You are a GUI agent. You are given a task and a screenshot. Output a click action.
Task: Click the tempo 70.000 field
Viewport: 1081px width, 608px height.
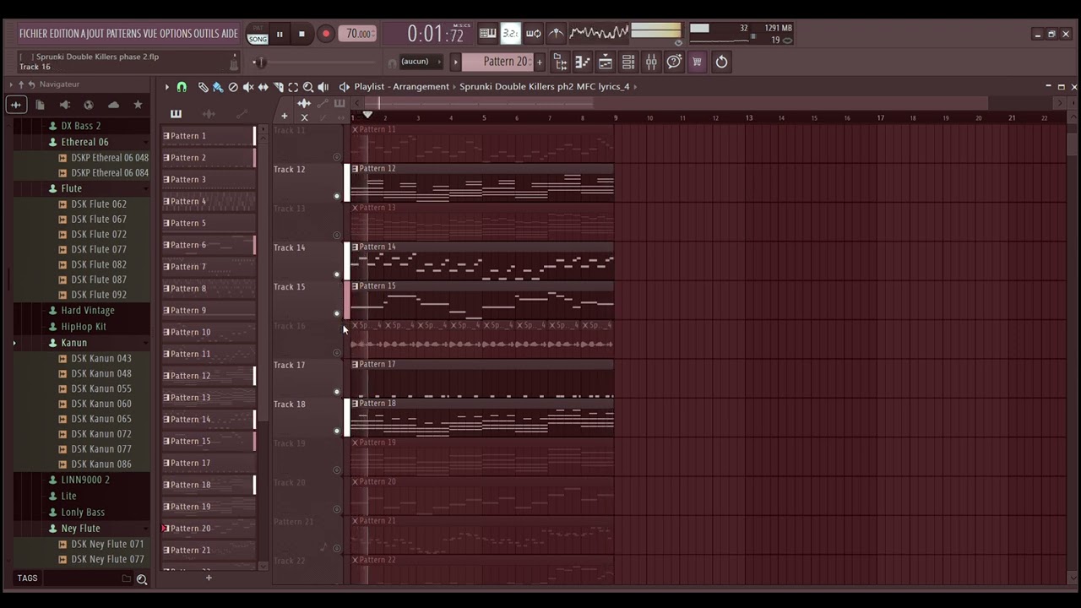coord(358,34)
